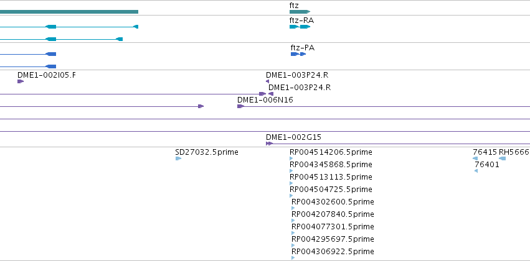Select the arrow glyph under RP004295697.5prime
The height and width of the screenshot is (261, 530).
[293, 245]
